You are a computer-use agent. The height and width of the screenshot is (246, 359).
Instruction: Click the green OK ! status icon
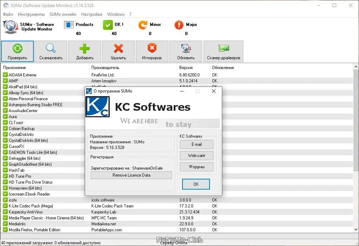tap(108, 25)
